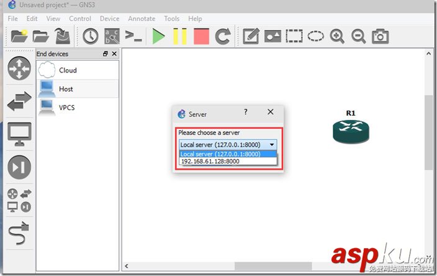Open the snapshot manager clock icon
The width and height of the screenshot is (437, 276).
coord(91,36)
